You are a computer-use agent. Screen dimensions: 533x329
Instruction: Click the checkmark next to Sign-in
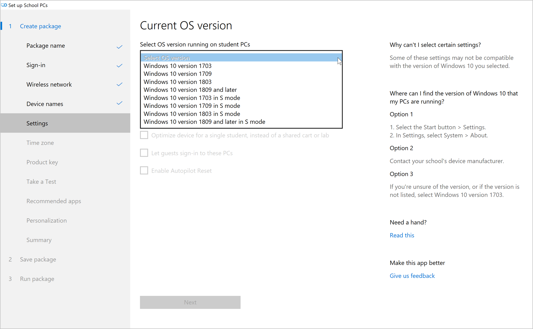pyautogui.click(x=119, y=66)
